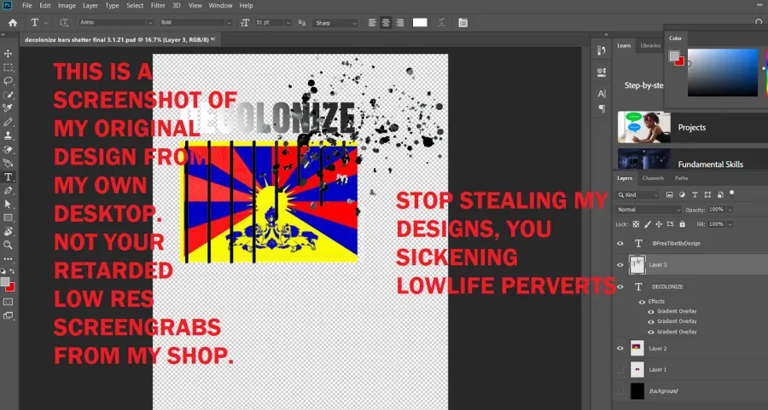
Task: Open the Paragraph panel pilcrow icon
Action: click(x=602, y=108)
